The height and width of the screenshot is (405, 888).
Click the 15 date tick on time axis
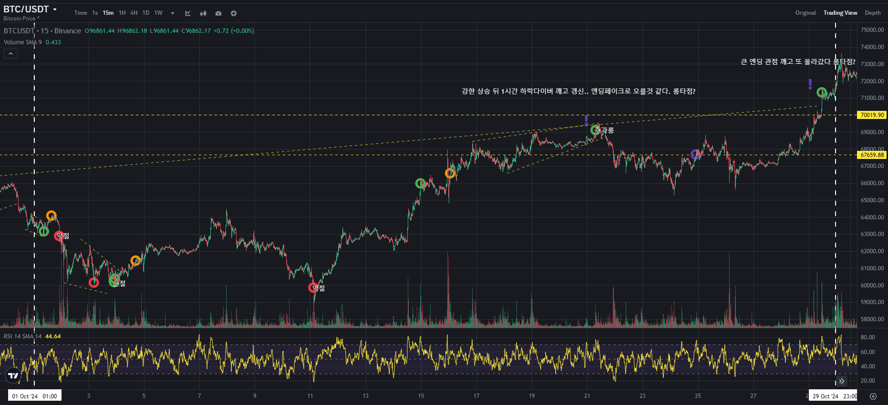tap(421, 396)
